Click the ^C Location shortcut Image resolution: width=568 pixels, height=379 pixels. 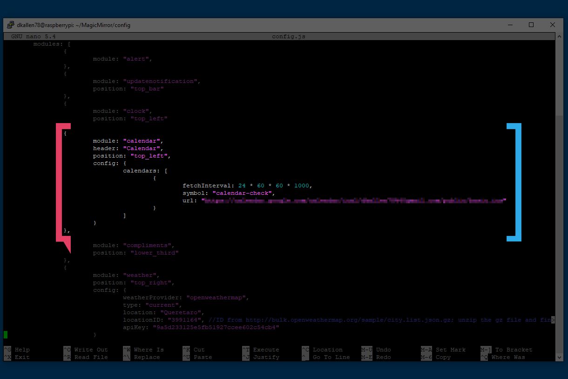pyautogui.click(x=322, y=350)
